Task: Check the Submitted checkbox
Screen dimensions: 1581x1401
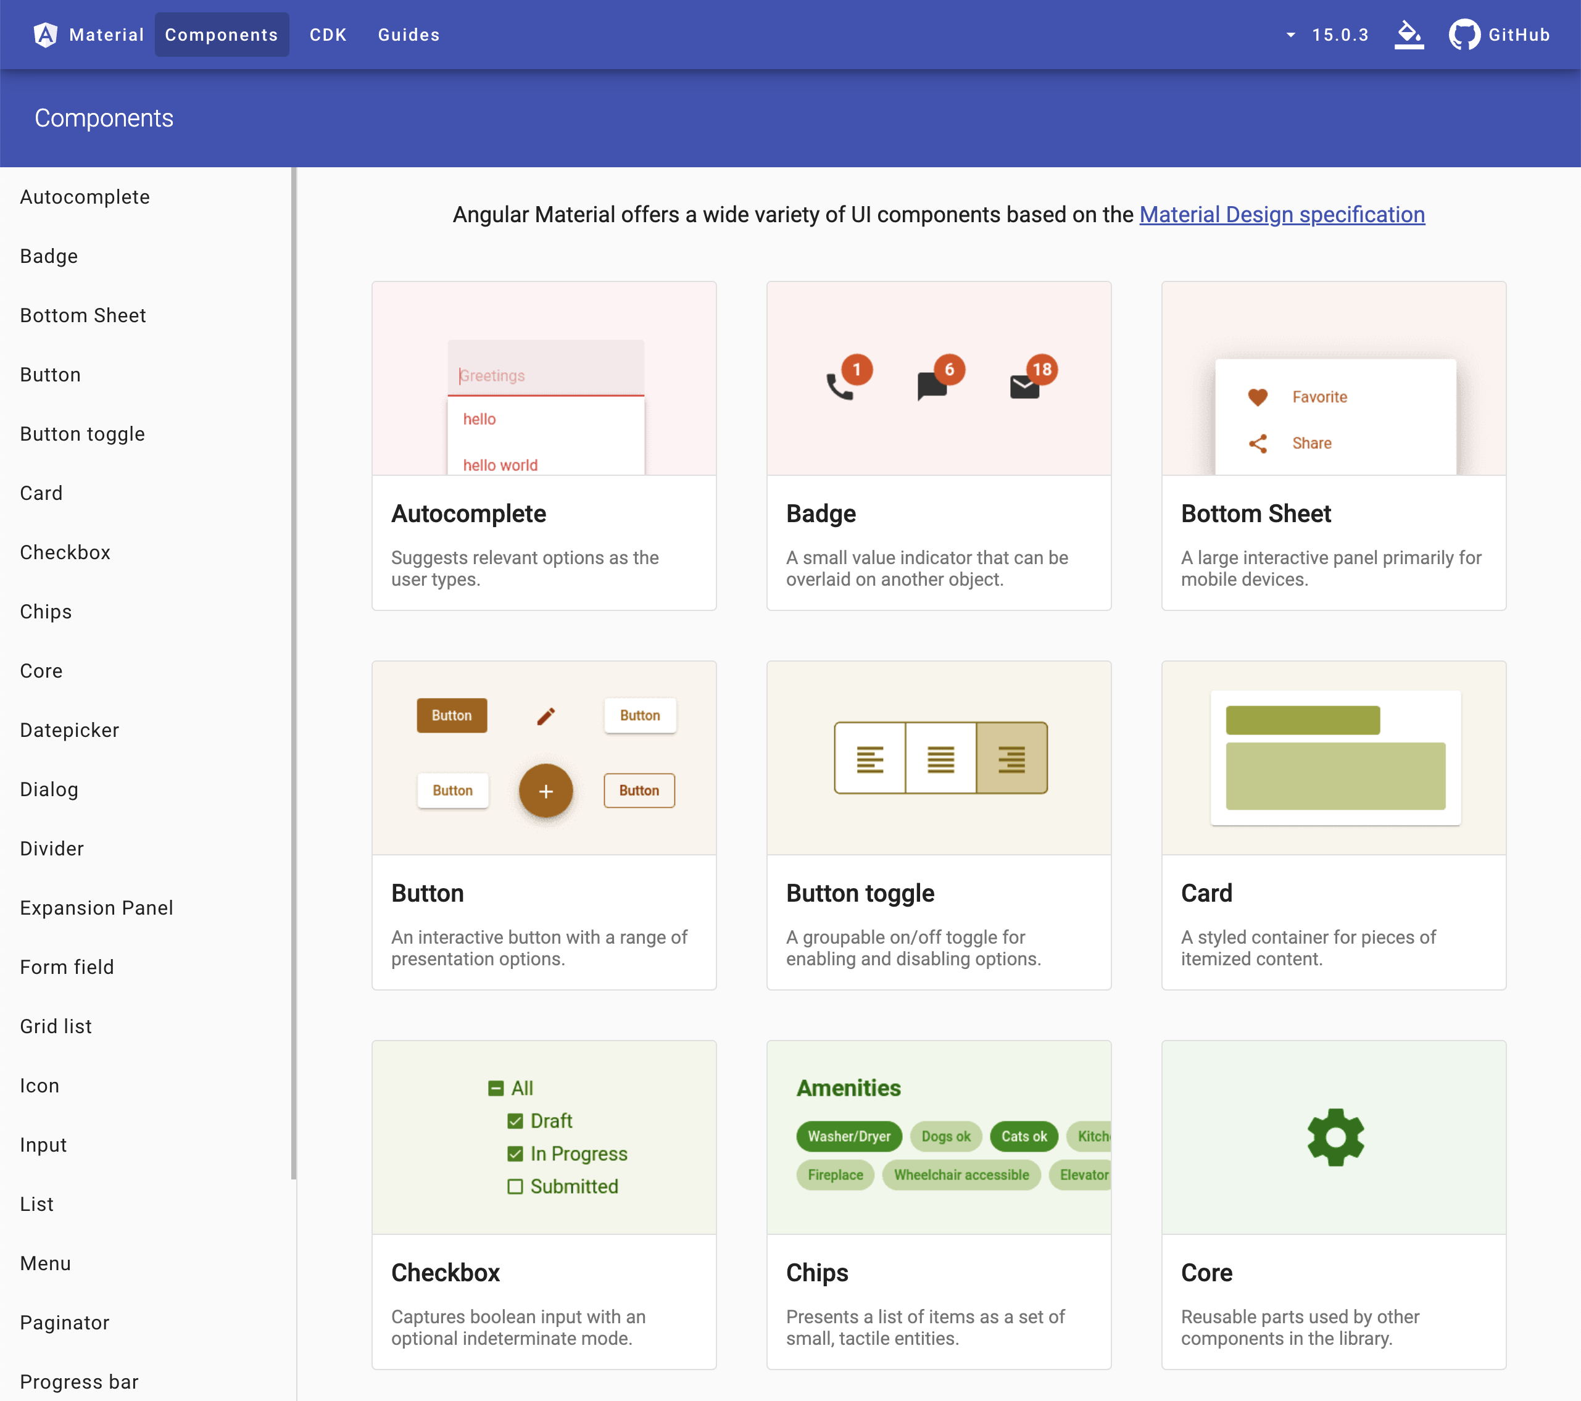Action: (x=515, y=1186)
